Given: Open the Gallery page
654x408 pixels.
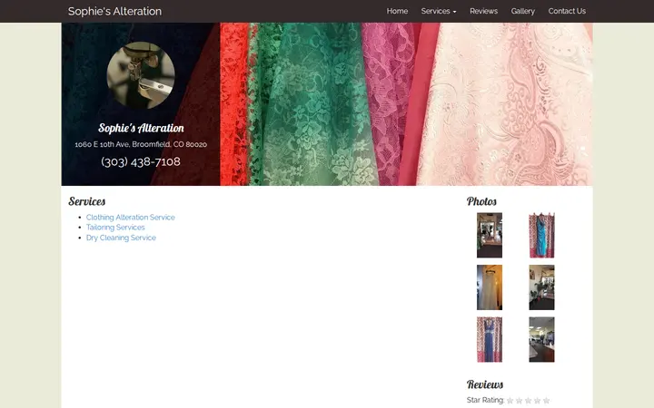Looking at the screenshot, I should [522, 11].
